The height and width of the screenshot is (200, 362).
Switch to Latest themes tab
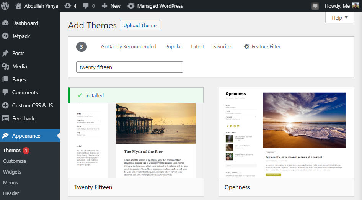pos(197,46)
